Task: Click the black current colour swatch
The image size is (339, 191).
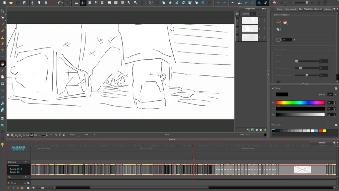Action: tap(282, 95)
